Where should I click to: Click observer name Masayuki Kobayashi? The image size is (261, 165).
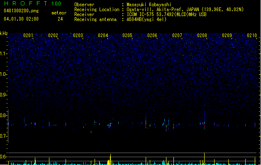pos(149,5)
